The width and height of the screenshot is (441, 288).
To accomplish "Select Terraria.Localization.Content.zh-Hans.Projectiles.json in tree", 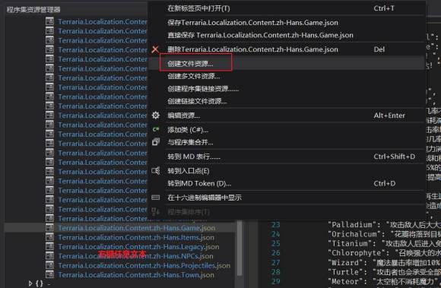I will (x=144, y=265).
